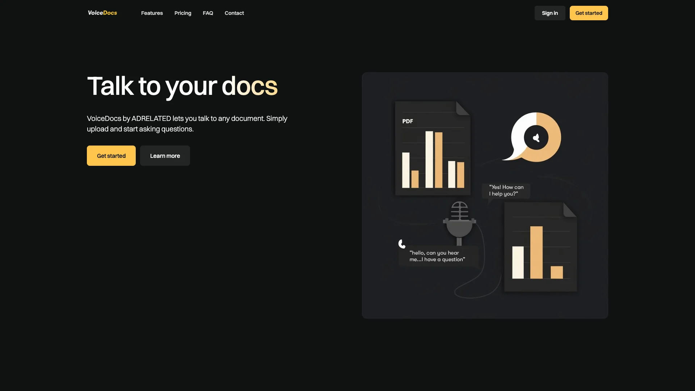Click the yellow Get started hero button
Screen dimensions: 695x391
pyautogui.click(x=111, y=156)
